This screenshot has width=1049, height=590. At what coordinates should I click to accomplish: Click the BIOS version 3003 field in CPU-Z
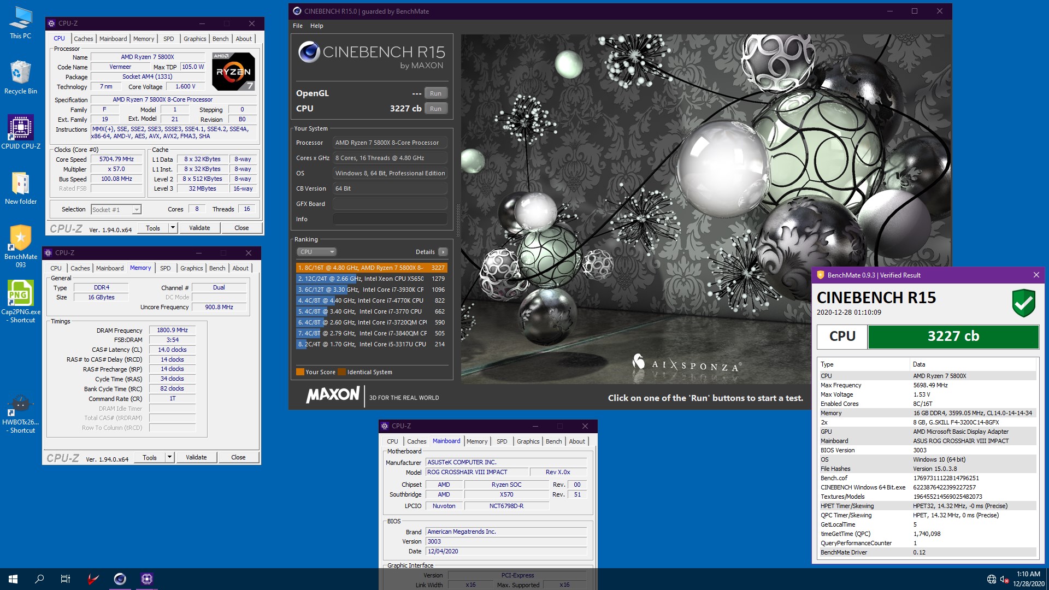[x=506, y=541]
